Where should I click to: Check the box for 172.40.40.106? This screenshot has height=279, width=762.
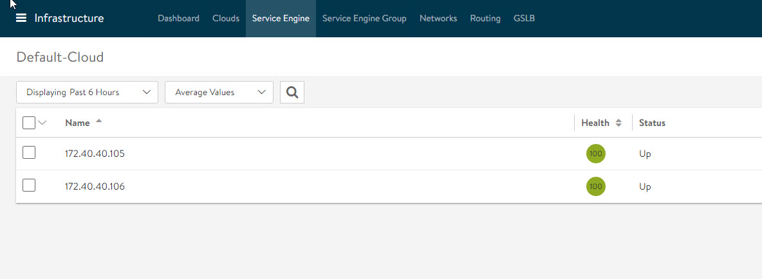[x=29, y=186]
